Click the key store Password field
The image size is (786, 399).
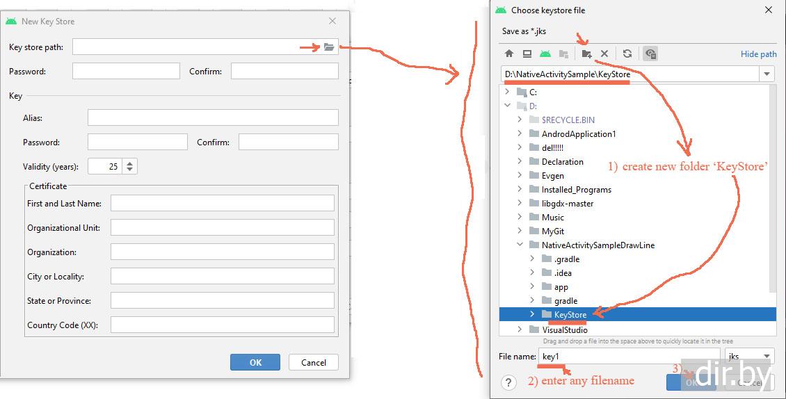(x=126, y=71)
